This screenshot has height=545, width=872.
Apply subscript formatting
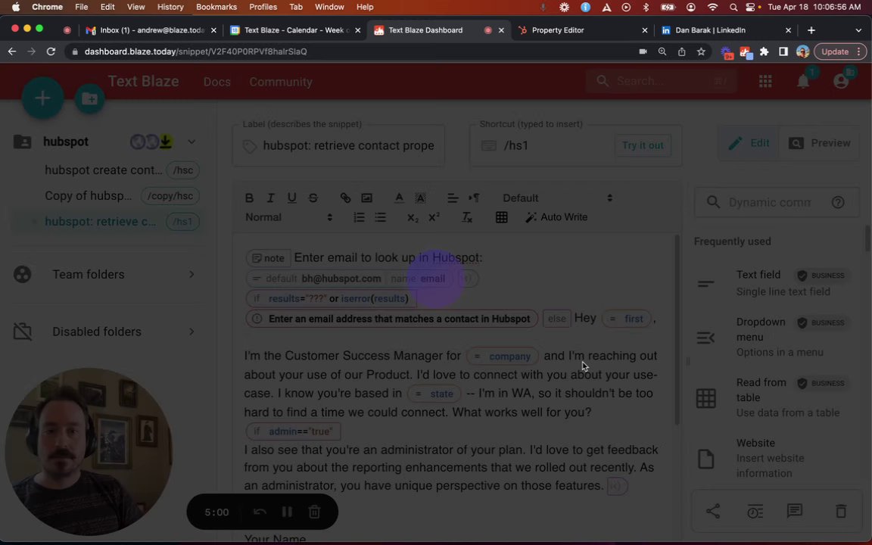412,217
